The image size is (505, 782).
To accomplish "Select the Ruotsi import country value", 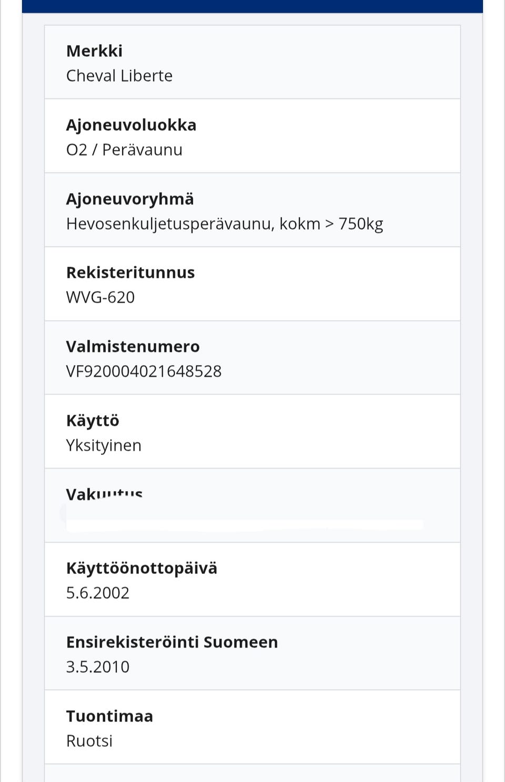I will coord(89,741).
